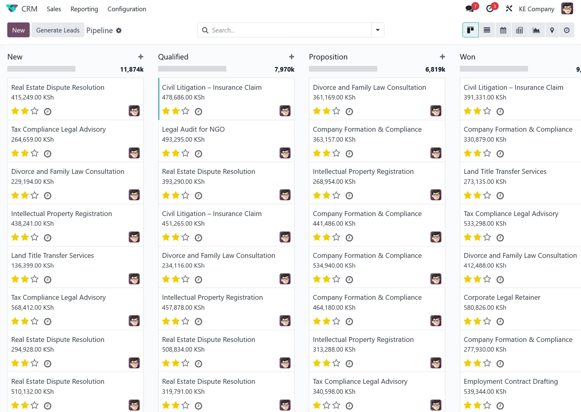Add a quick lead in Qualified column
The image size is (581, 412).
click(x=291, y=57)
